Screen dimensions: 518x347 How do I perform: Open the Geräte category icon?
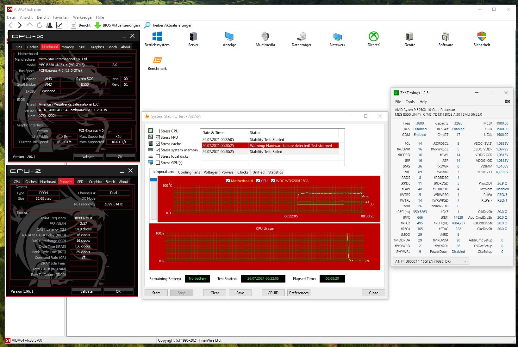tap(410, 39)
